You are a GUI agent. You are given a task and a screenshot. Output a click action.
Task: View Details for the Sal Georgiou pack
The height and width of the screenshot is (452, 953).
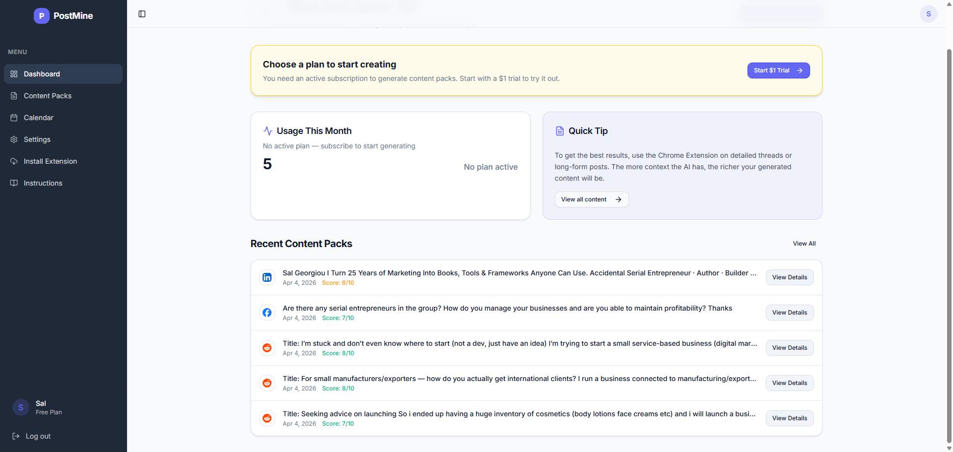click(789, 277)
